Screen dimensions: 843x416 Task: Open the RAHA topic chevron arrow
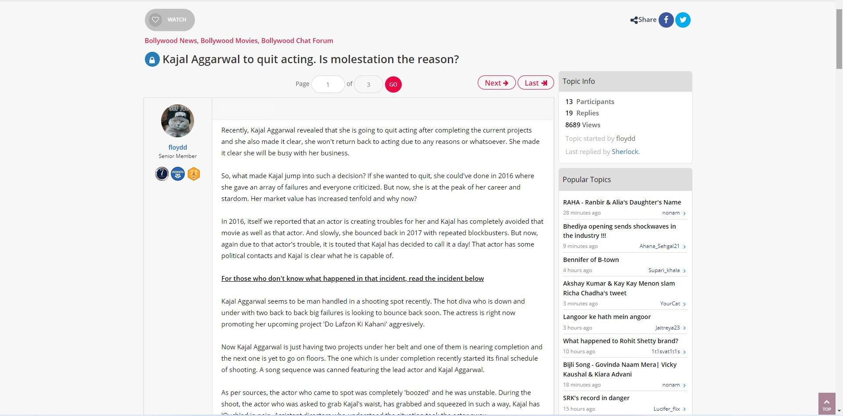click(x=684, y=213)
